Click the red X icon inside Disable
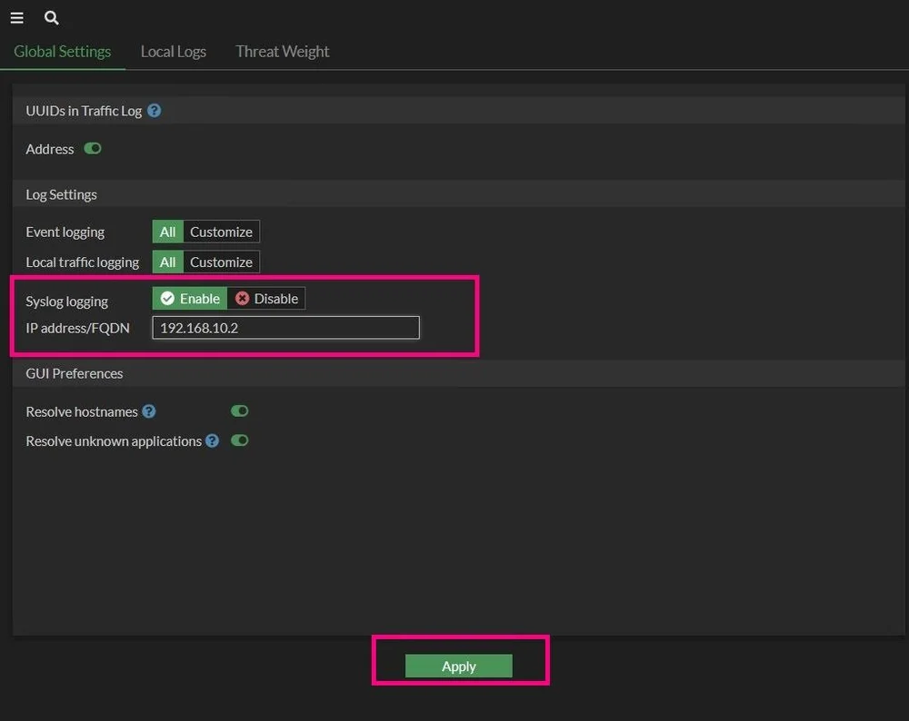The image size is (909, 721). click(x=243, y=298)
